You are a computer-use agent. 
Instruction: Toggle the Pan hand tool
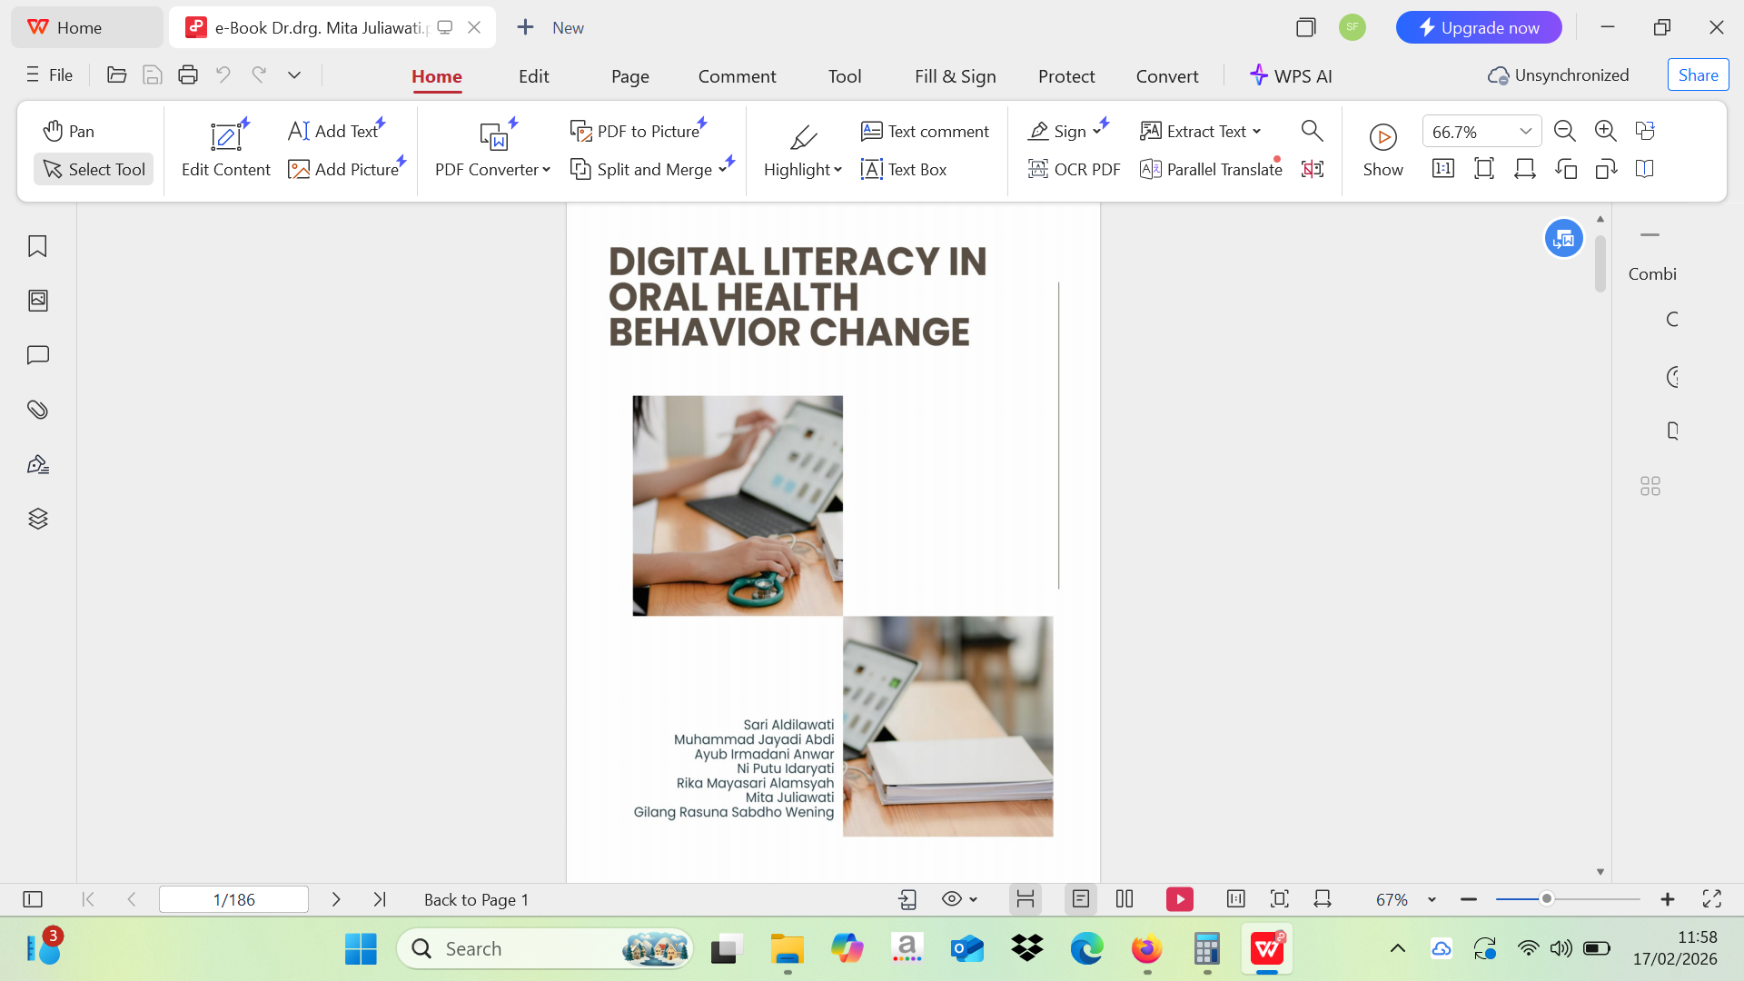tap(69, 131)
